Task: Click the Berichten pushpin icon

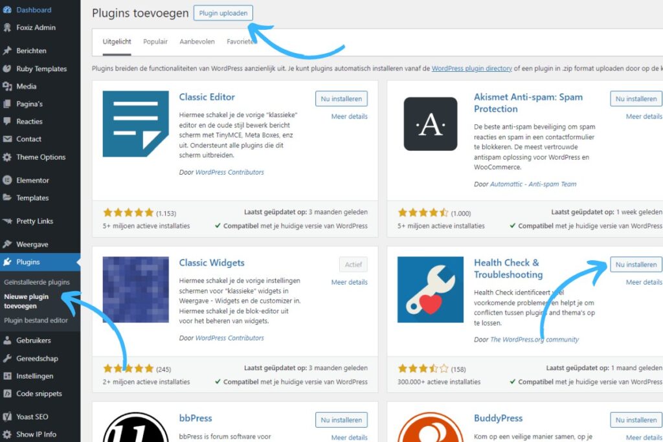Action: [x=7, y=50]
